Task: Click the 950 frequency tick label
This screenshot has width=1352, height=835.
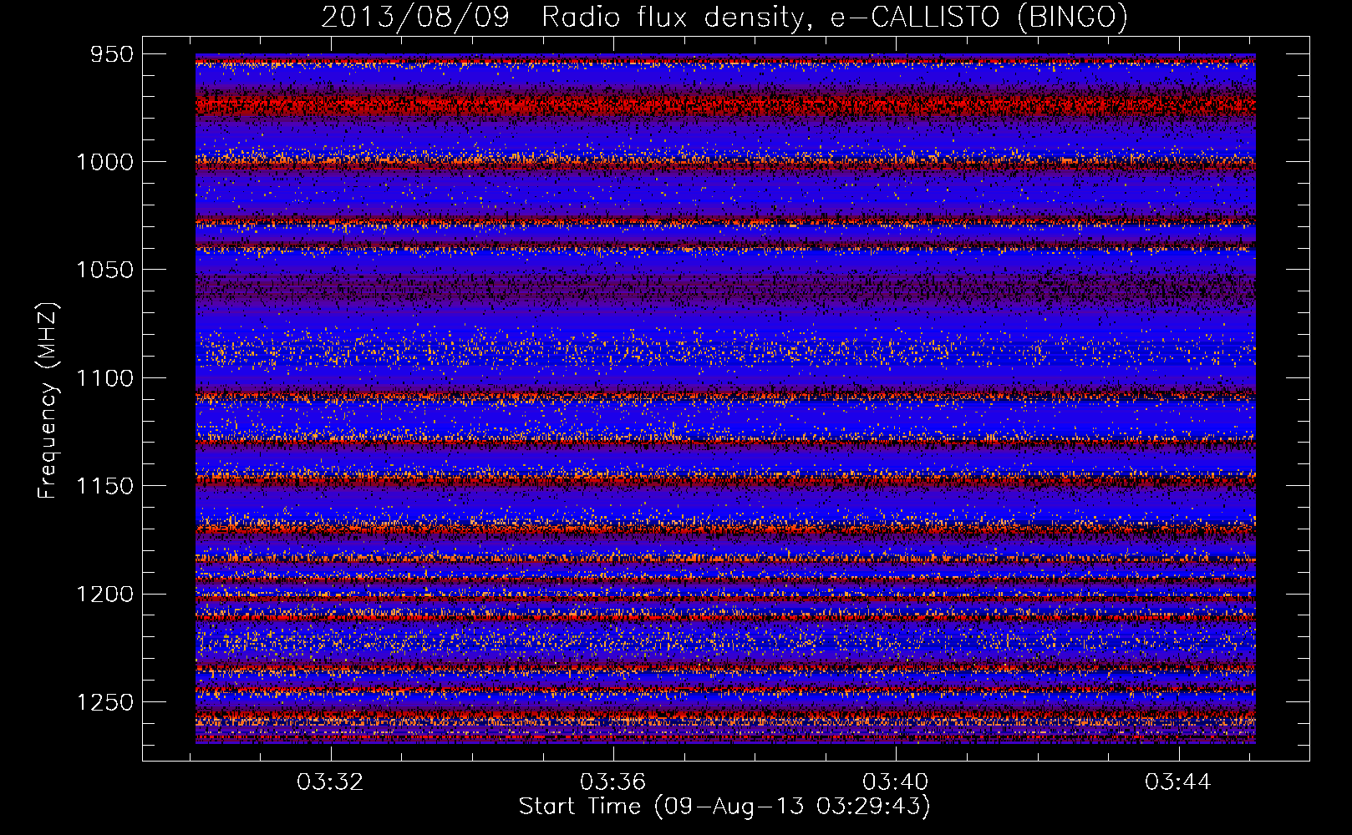Action: coord(112,54)
